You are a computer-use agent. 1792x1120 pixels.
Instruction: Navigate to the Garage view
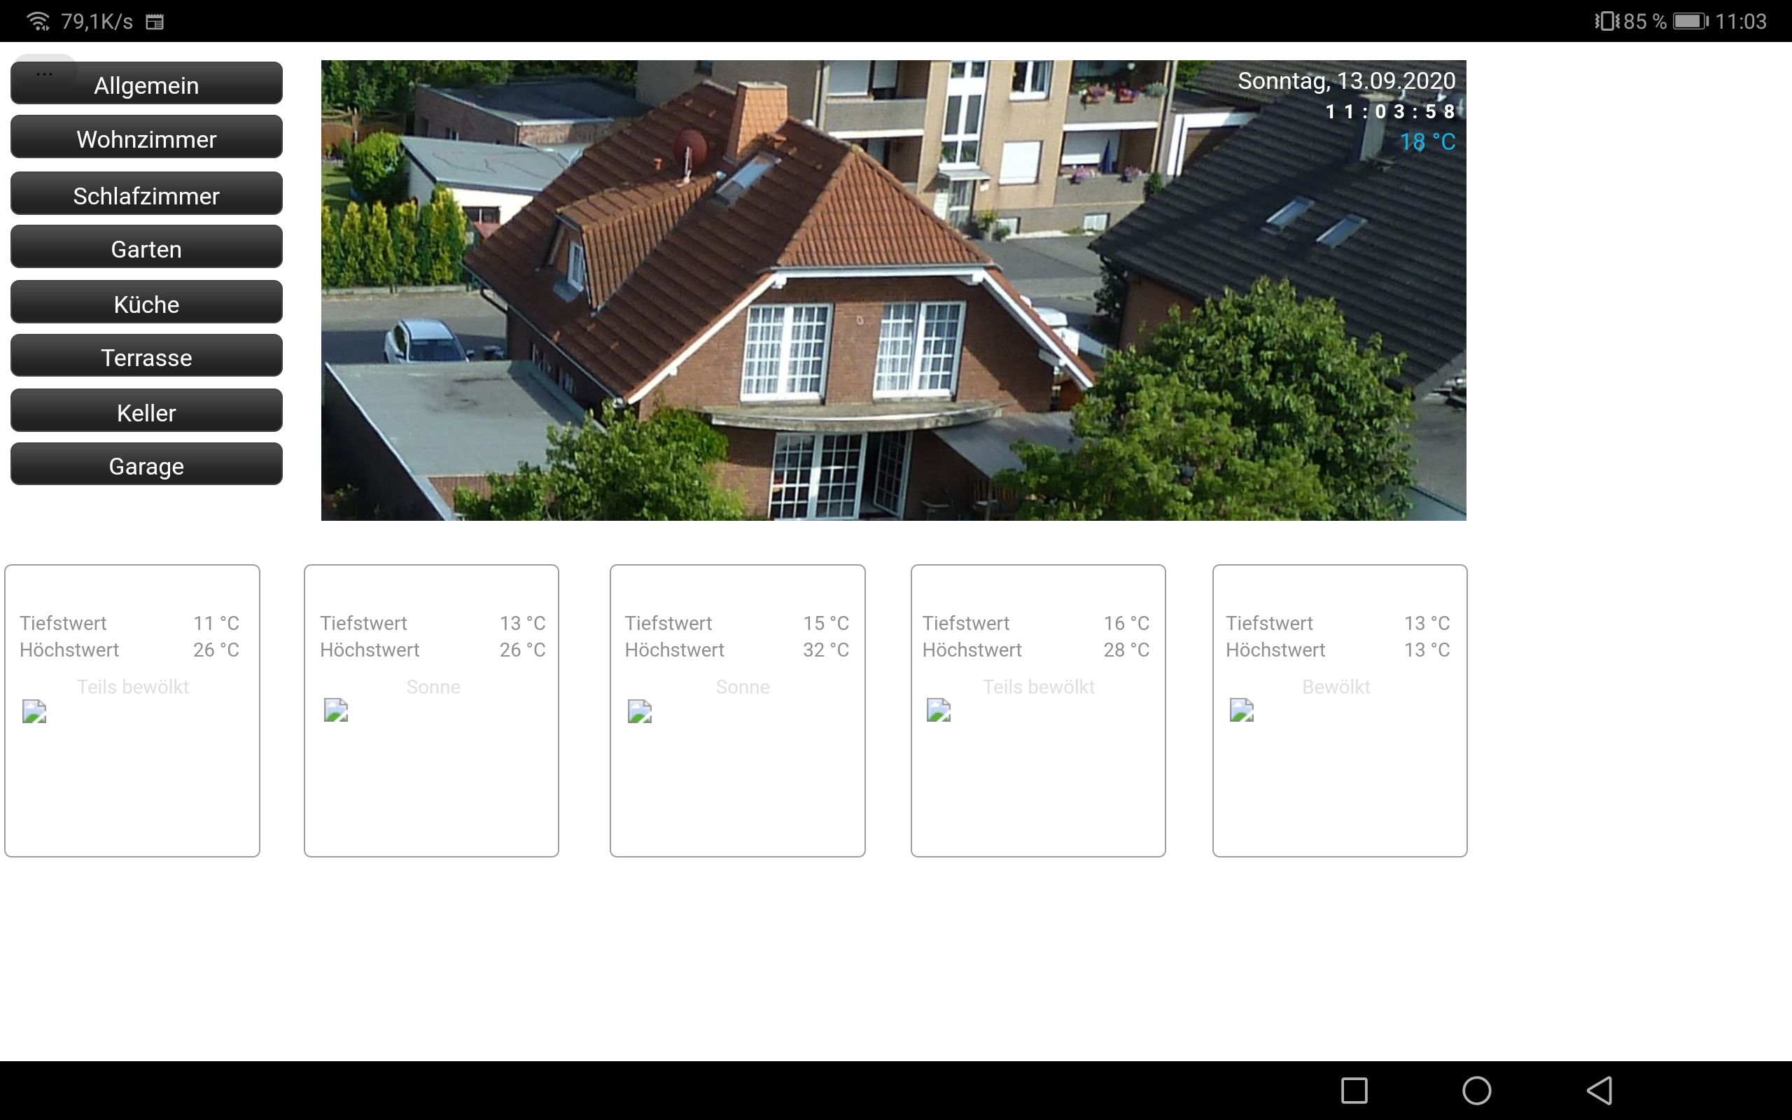pos(146,465)
